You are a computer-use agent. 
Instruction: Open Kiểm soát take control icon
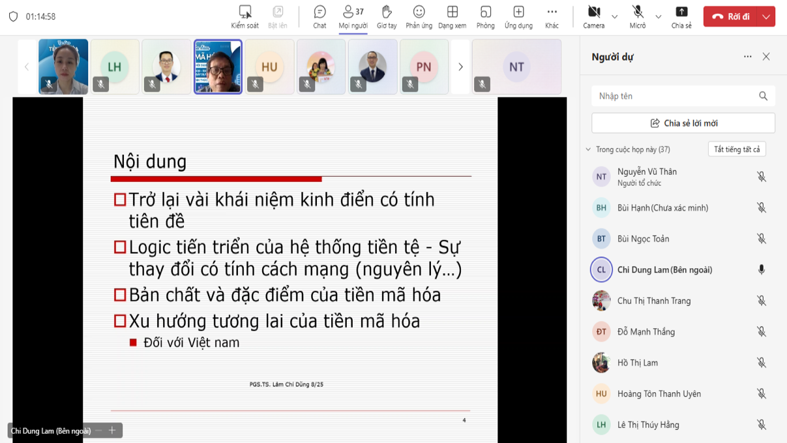pyautogui.click(x=245, y=16)
